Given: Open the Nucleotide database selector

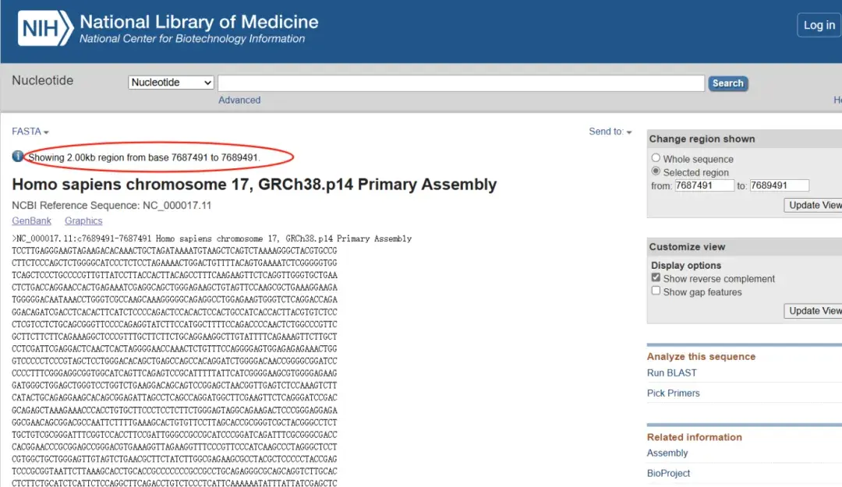Looking at the screenshot, I should [170, 82].
